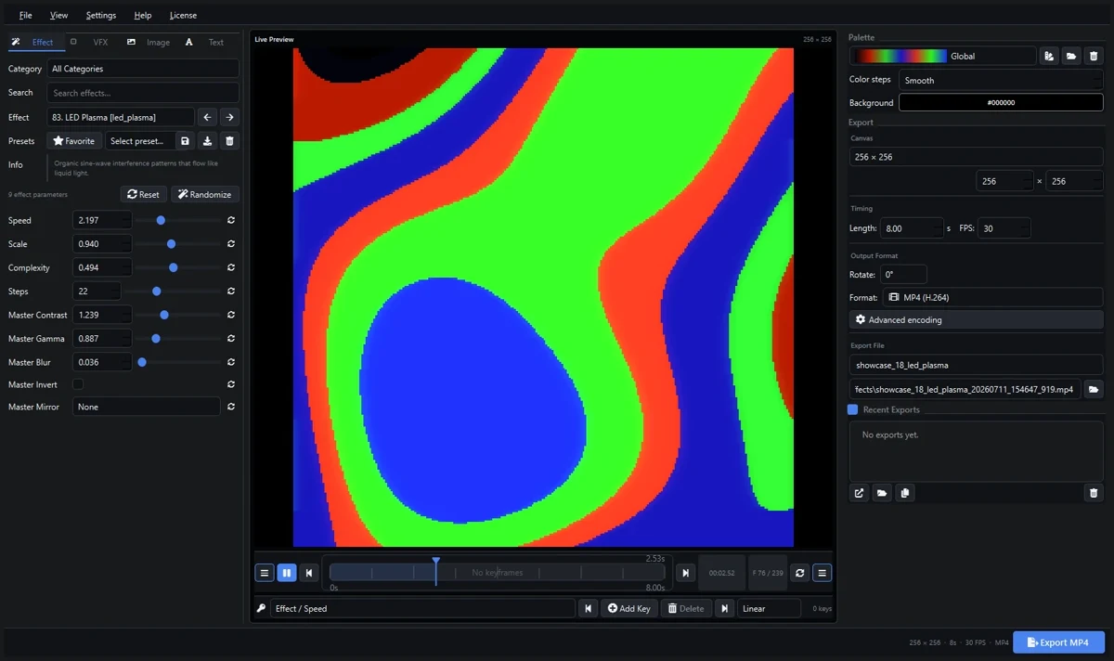
Task: Click the Speed slider handle
Action: pos(161,220)
